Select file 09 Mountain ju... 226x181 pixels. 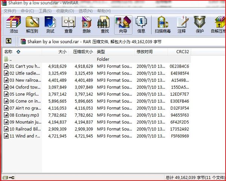25,122
